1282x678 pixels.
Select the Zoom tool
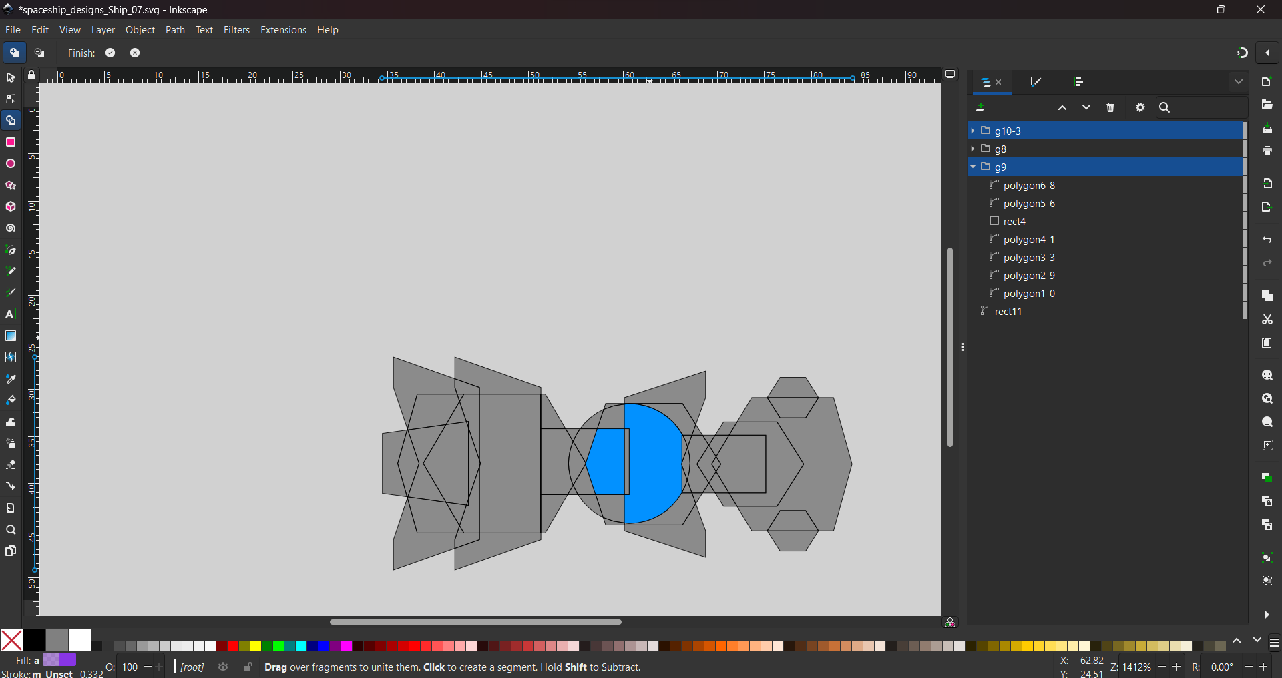[x=11, y=531]
